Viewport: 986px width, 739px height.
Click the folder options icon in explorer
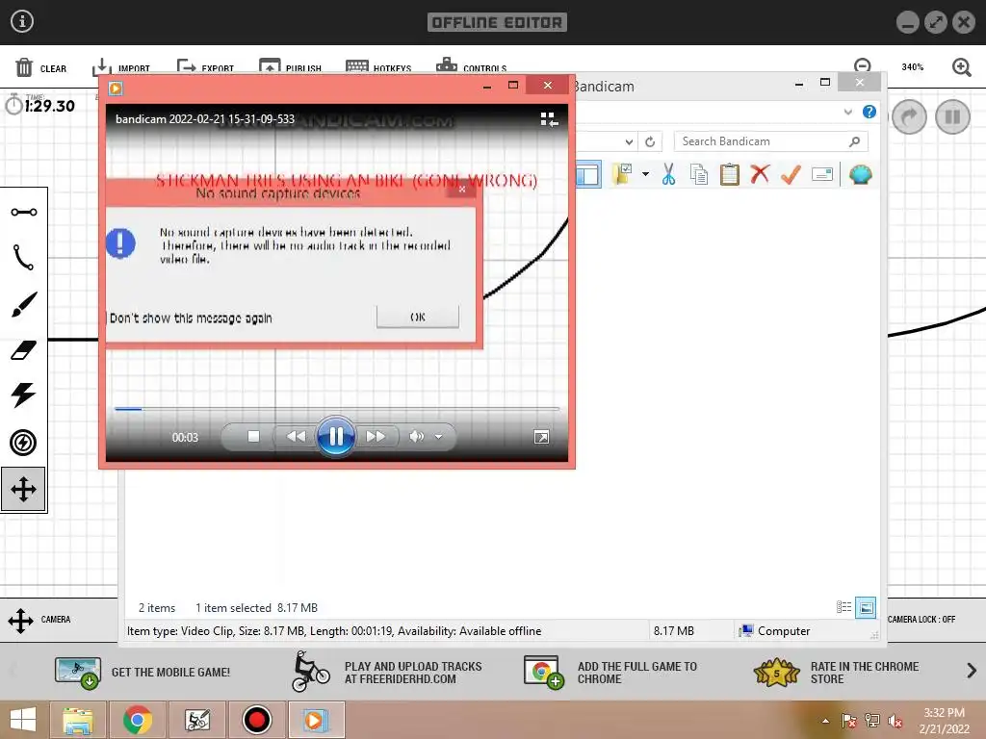[623, 174]
